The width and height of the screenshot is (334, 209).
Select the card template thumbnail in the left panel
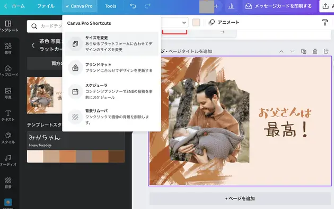tap(45, 95)
